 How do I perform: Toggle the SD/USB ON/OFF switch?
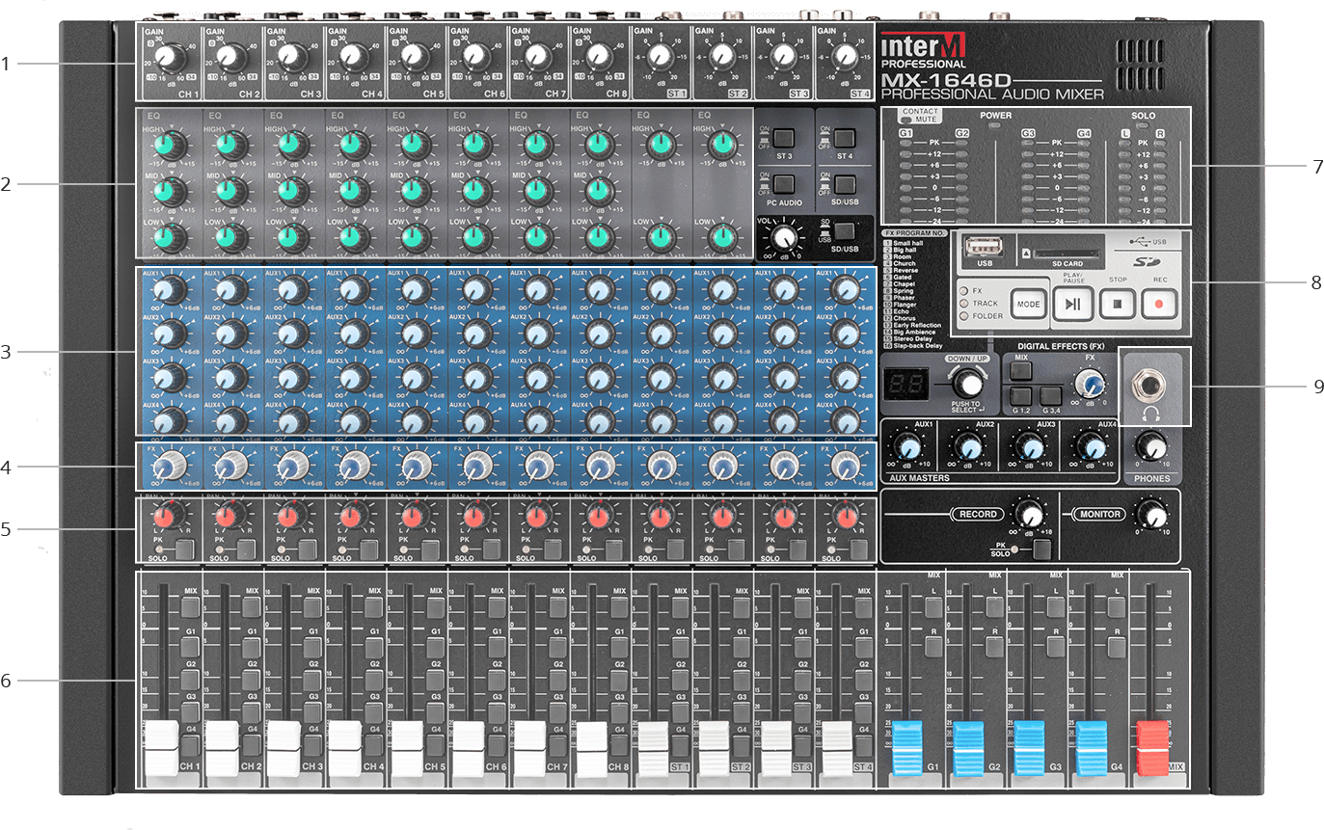pyautogui.click(x=845, y=184)
